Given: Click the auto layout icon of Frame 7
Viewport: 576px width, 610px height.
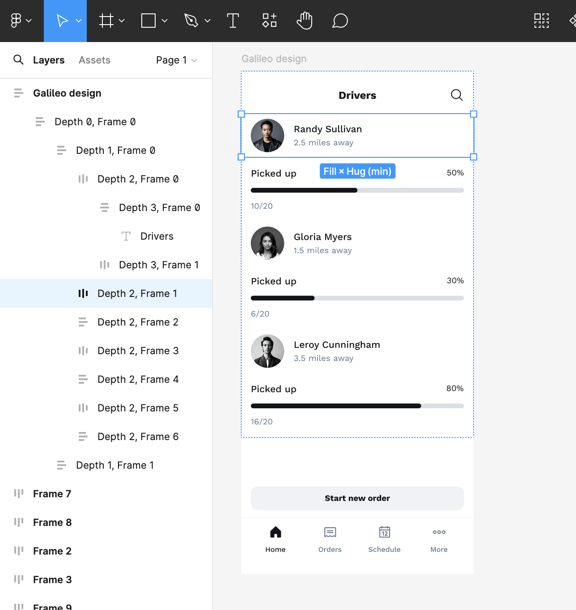Looking at the screenshot, I should coord(18,494).
